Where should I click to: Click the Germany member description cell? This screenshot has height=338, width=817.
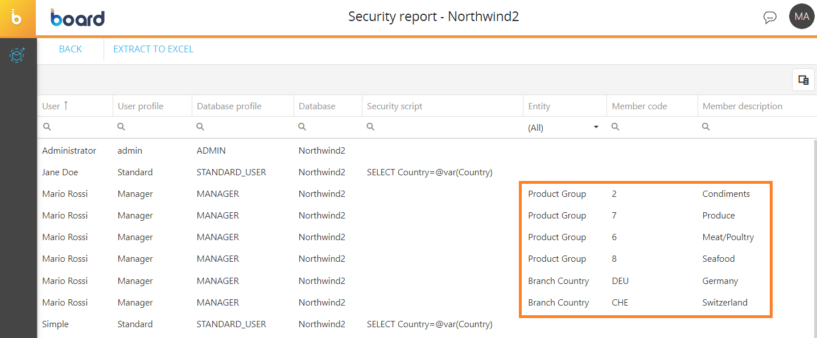(720, 281)
